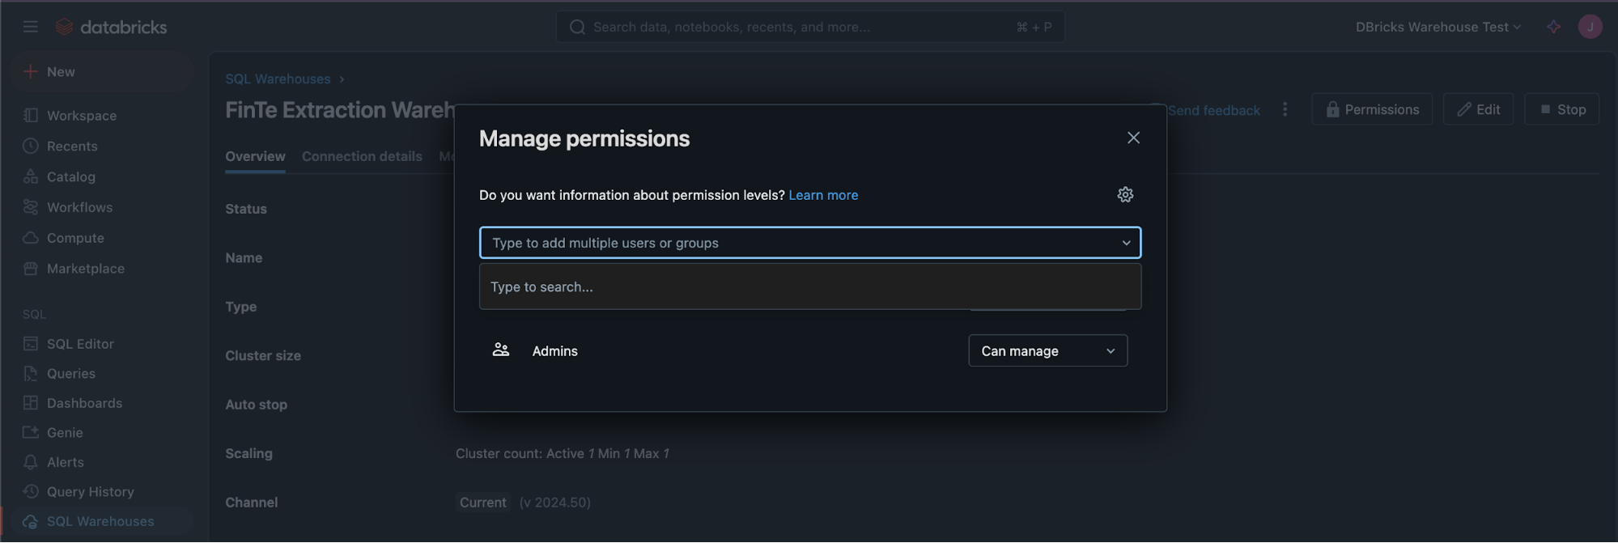Click the Alerts bell icon
The height and width of the screenshot is (543, 1618).
[31, 463]
